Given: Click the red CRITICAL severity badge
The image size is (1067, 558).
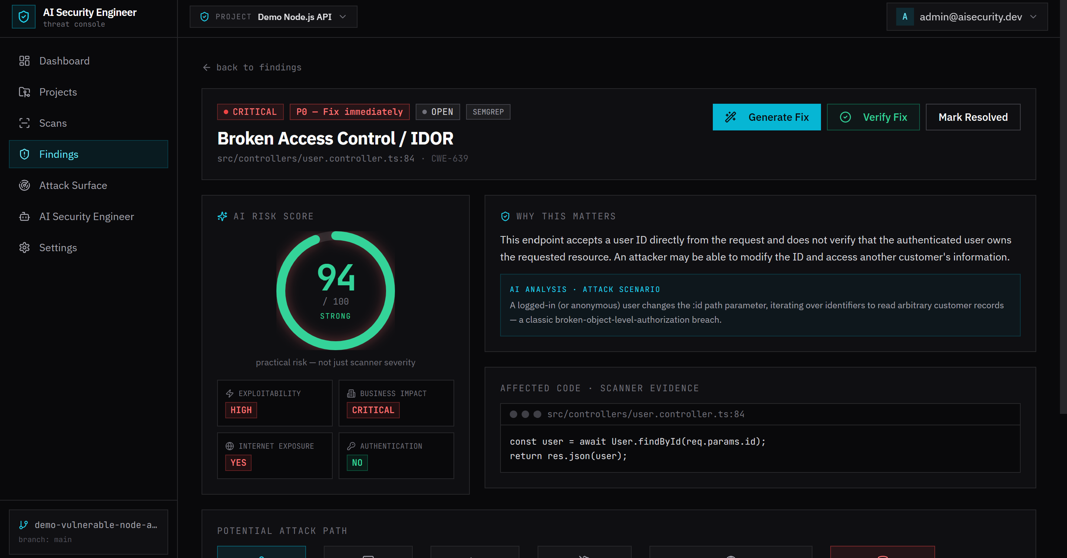Looking at the screenshot, I should (x=250, y=112).
